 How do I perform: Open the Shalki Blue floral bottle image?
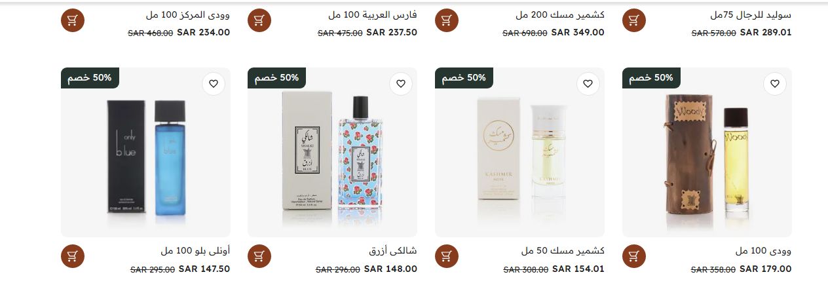(x=332, y=153)
